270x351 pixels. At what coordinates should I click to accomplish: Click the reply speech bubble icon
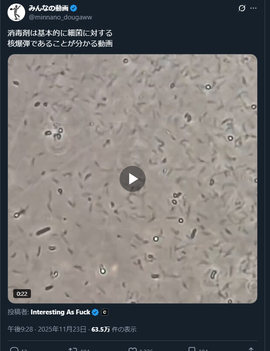click(x=14, y=349)
